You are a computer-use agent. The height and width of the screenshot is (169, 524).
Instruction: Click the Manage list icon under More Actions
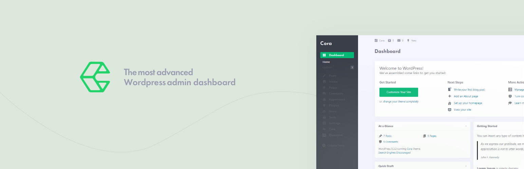click(510, 90)
